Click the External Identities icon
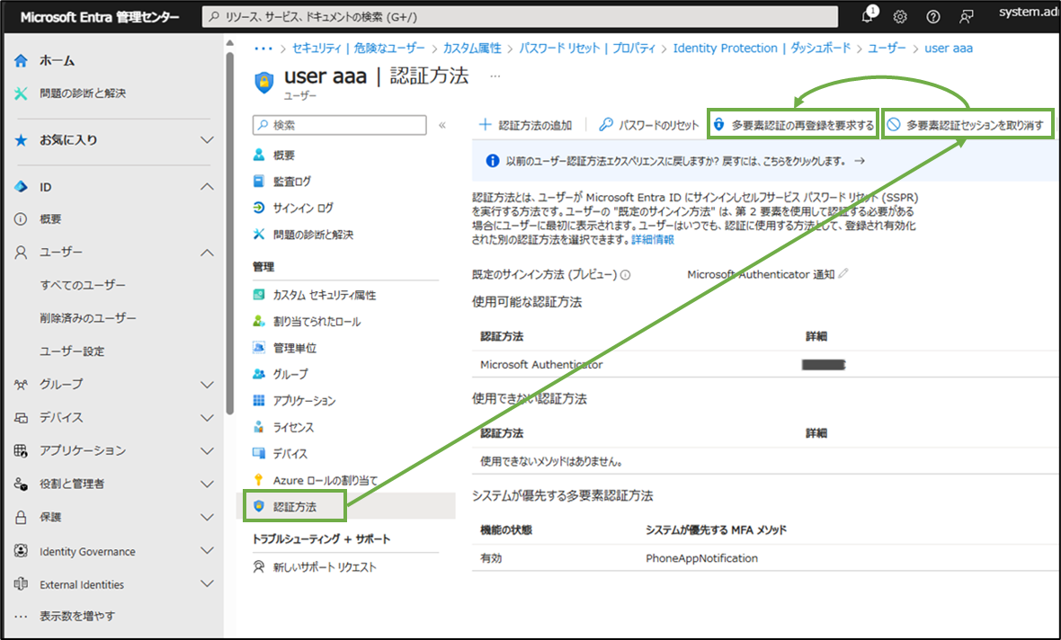1061x640 pixels. [21, 584]
